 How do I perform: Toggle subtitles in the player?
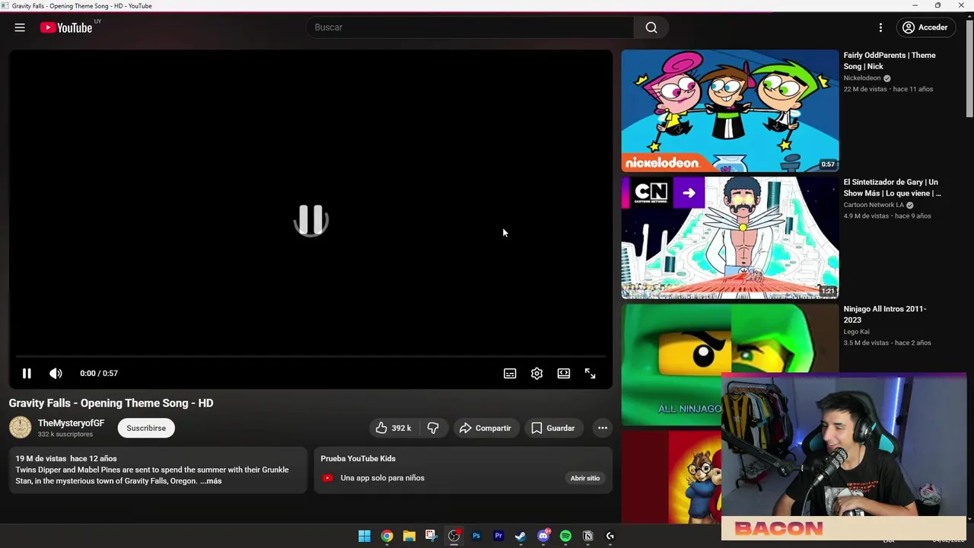510,373
